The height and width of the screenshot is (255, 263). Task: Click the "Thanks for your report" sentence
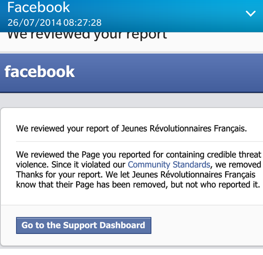(x=59, y=175)
